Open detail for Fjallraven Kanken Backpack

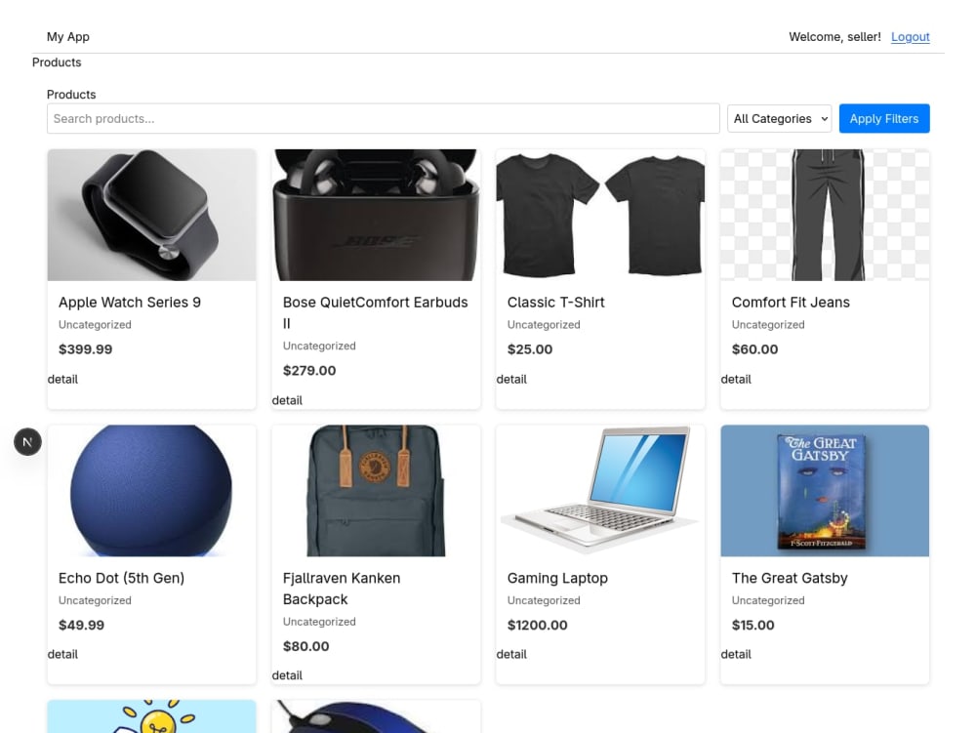[x=287, y=675]
